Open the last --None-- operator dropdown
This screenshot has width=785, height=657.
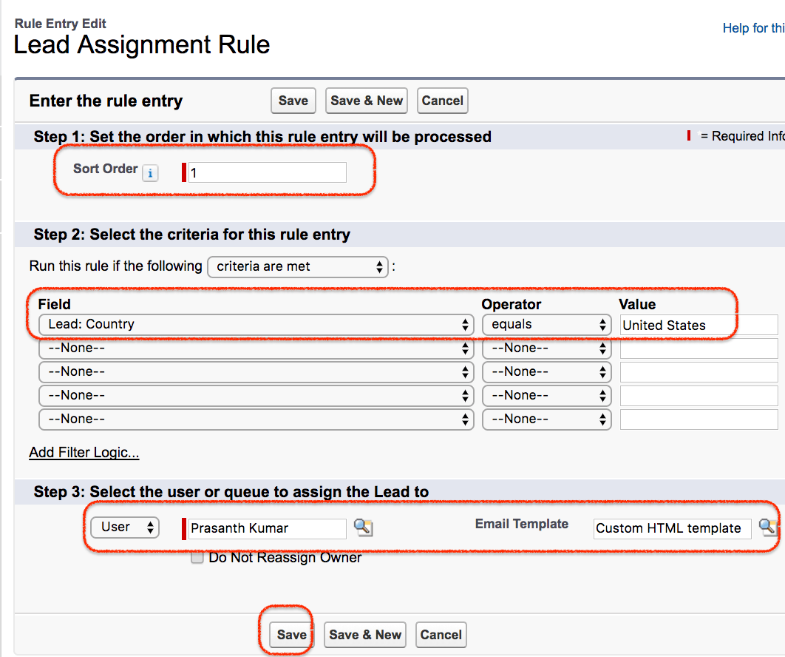(x=546, y=419)
